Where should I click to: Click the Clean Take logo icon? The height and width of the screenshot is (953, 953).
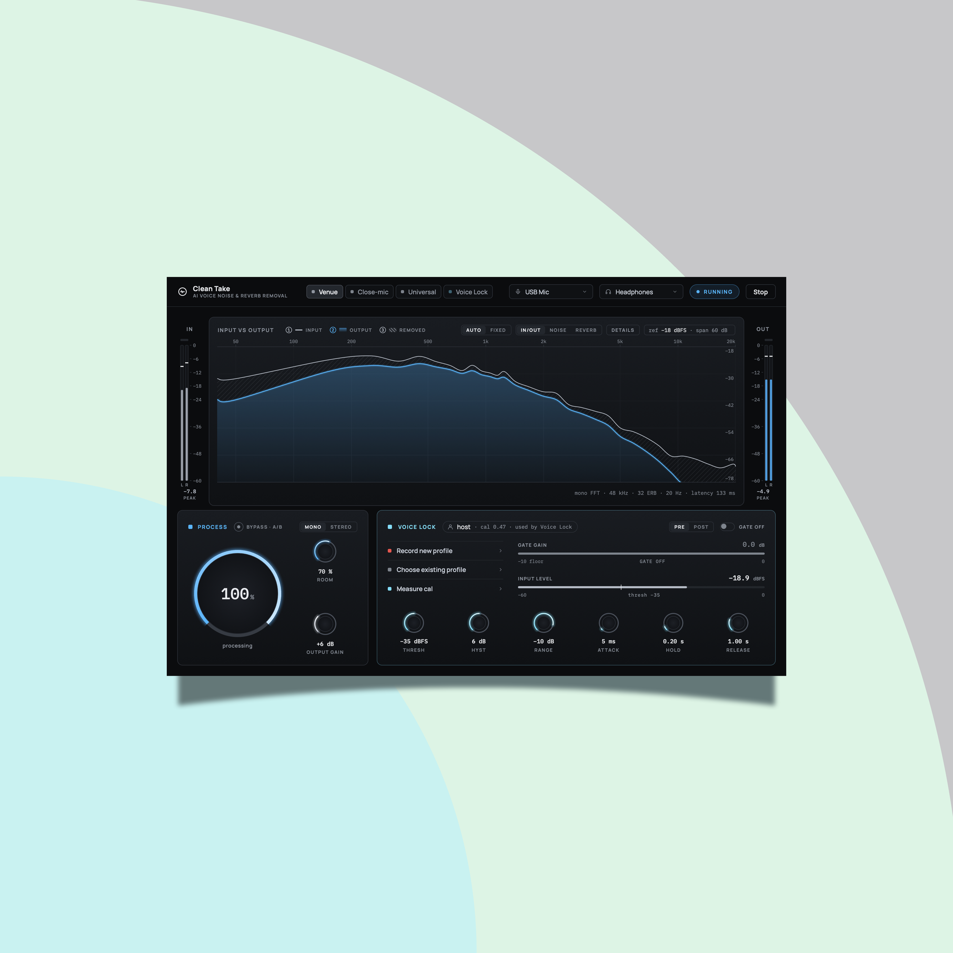tap(182, 292)
